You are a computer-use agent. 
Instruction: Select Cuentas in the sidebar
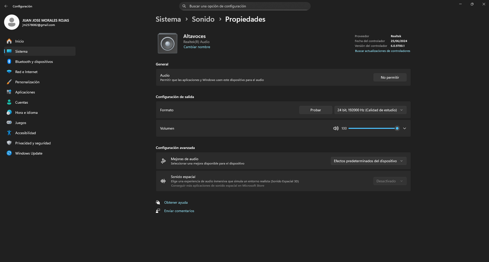pos(40,102)
